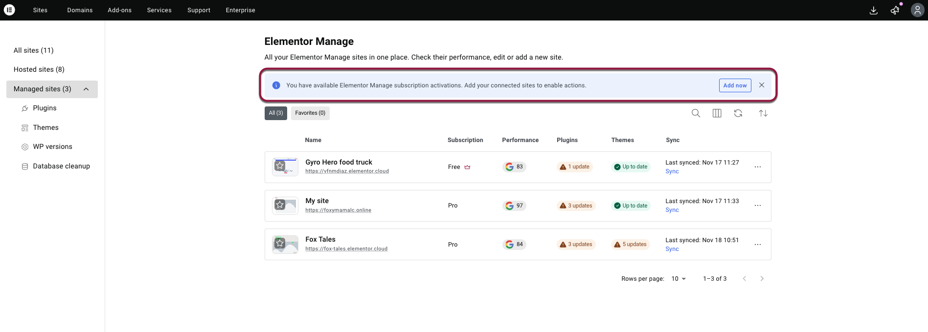
Task: Click the Add now button
Action: (x=735, y=85)
